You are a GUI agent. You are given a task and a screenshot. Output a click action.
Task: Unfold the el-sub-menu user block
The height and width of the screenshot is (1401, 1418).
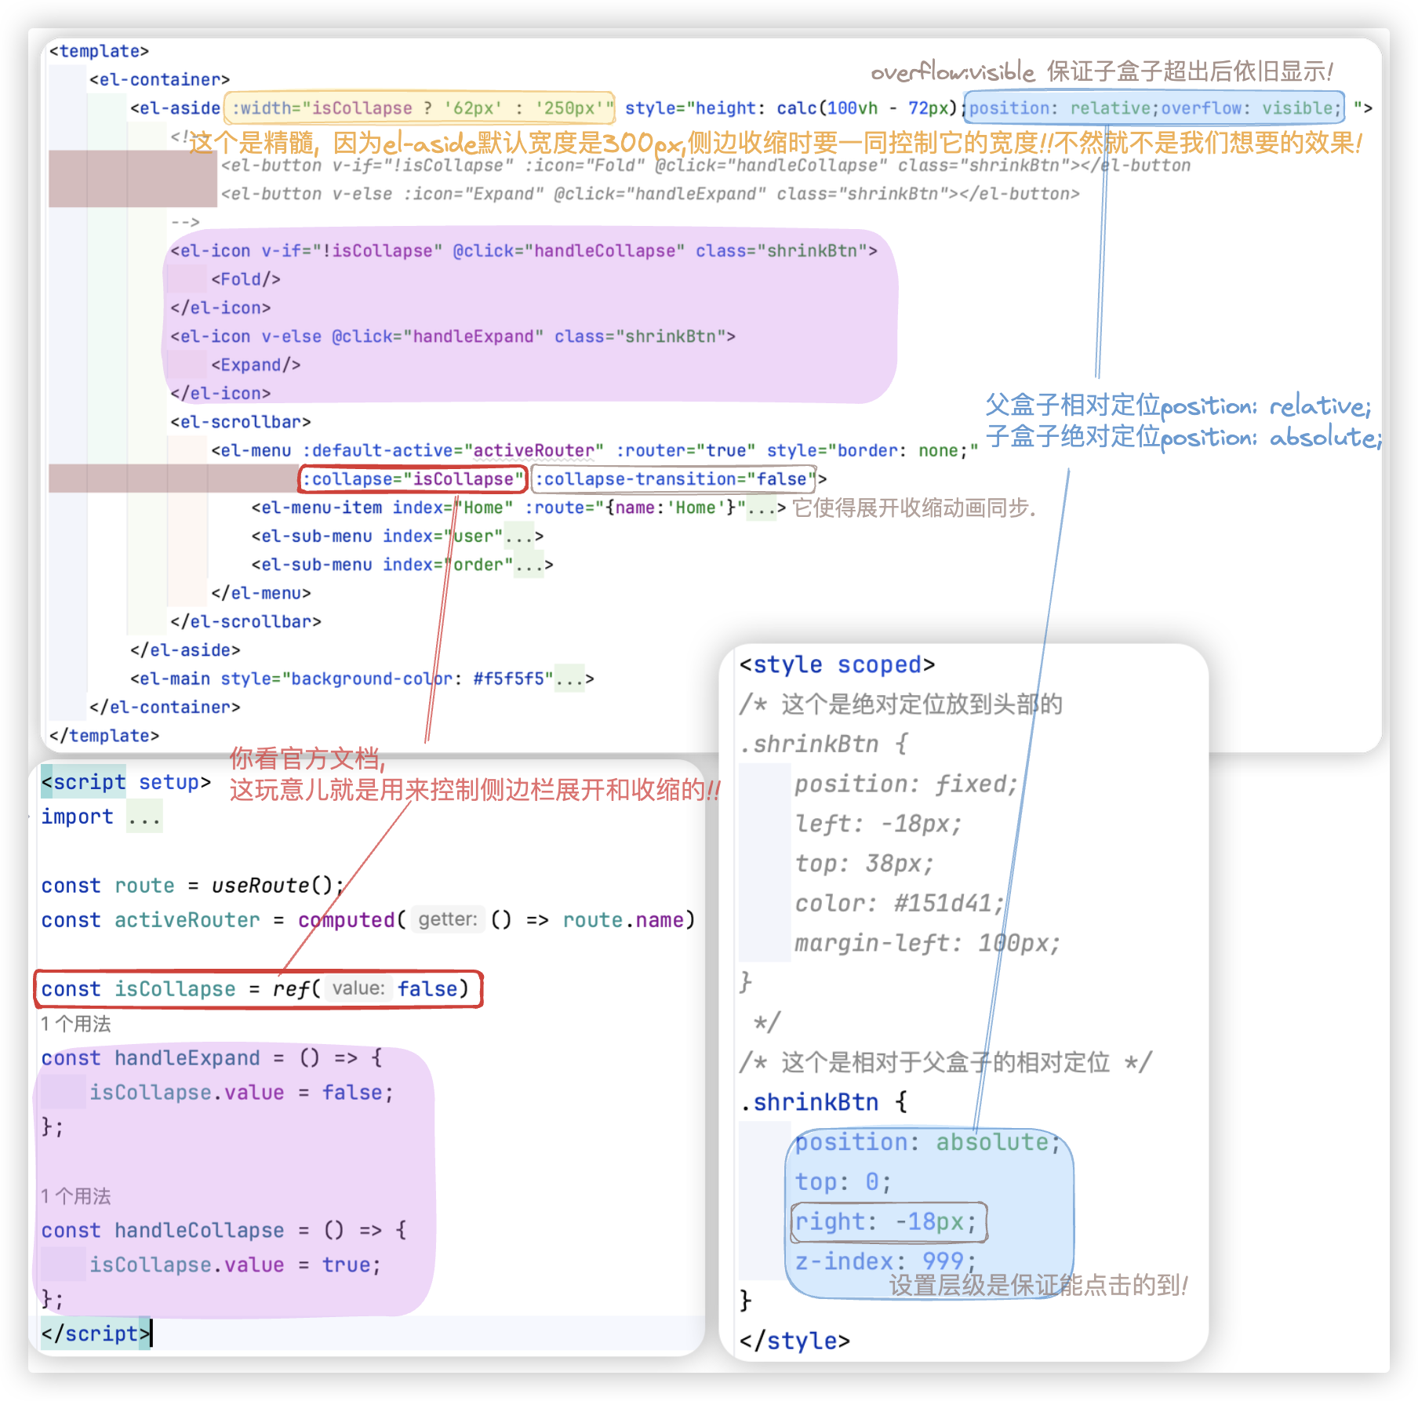click(518, 537)
